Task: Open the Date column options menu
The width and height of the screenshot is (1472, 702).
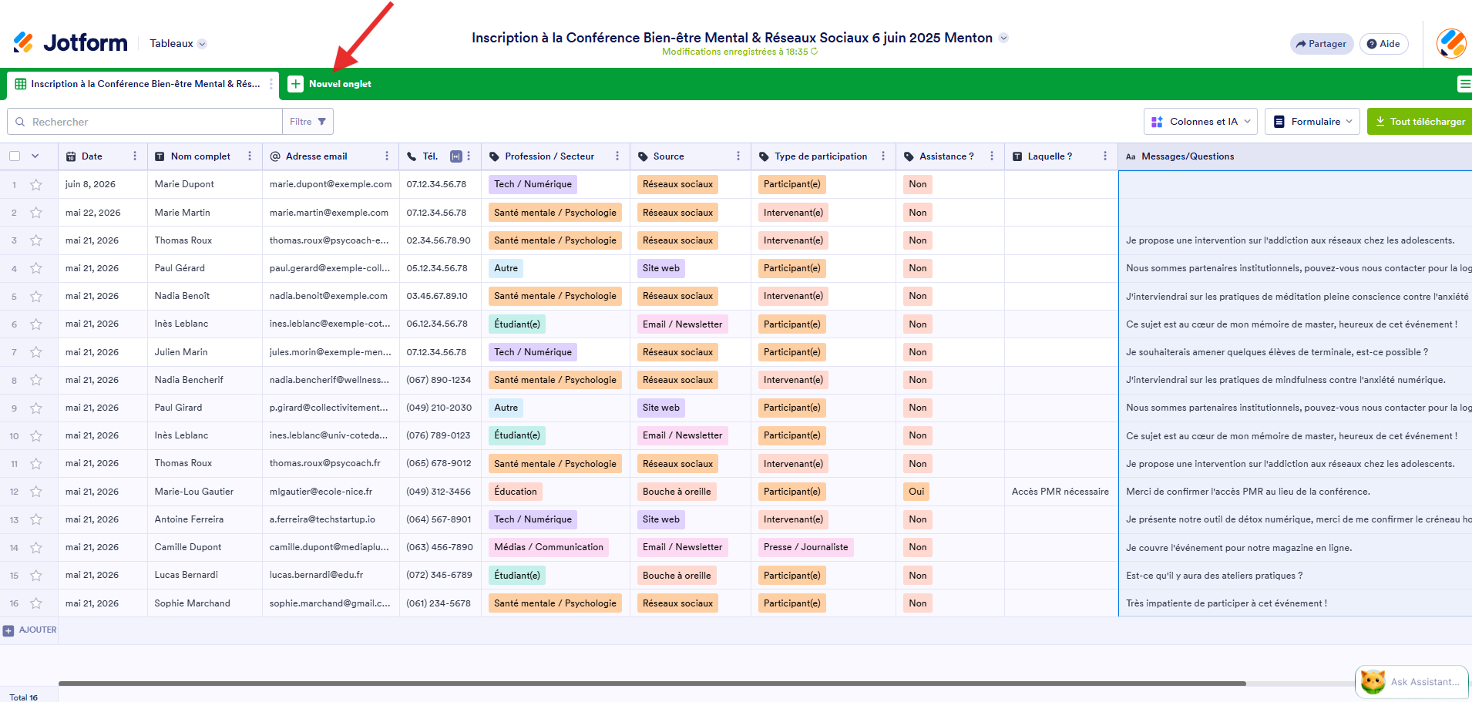Action: [x=135, y=156]
